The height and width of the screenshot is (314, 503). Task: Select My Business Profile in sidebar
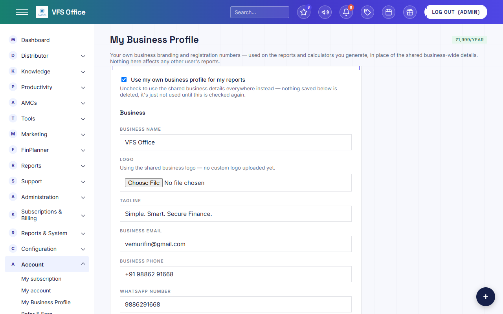(46, 302)
